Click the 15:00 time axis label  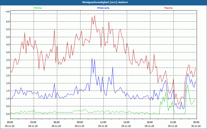tap(126, 122)
